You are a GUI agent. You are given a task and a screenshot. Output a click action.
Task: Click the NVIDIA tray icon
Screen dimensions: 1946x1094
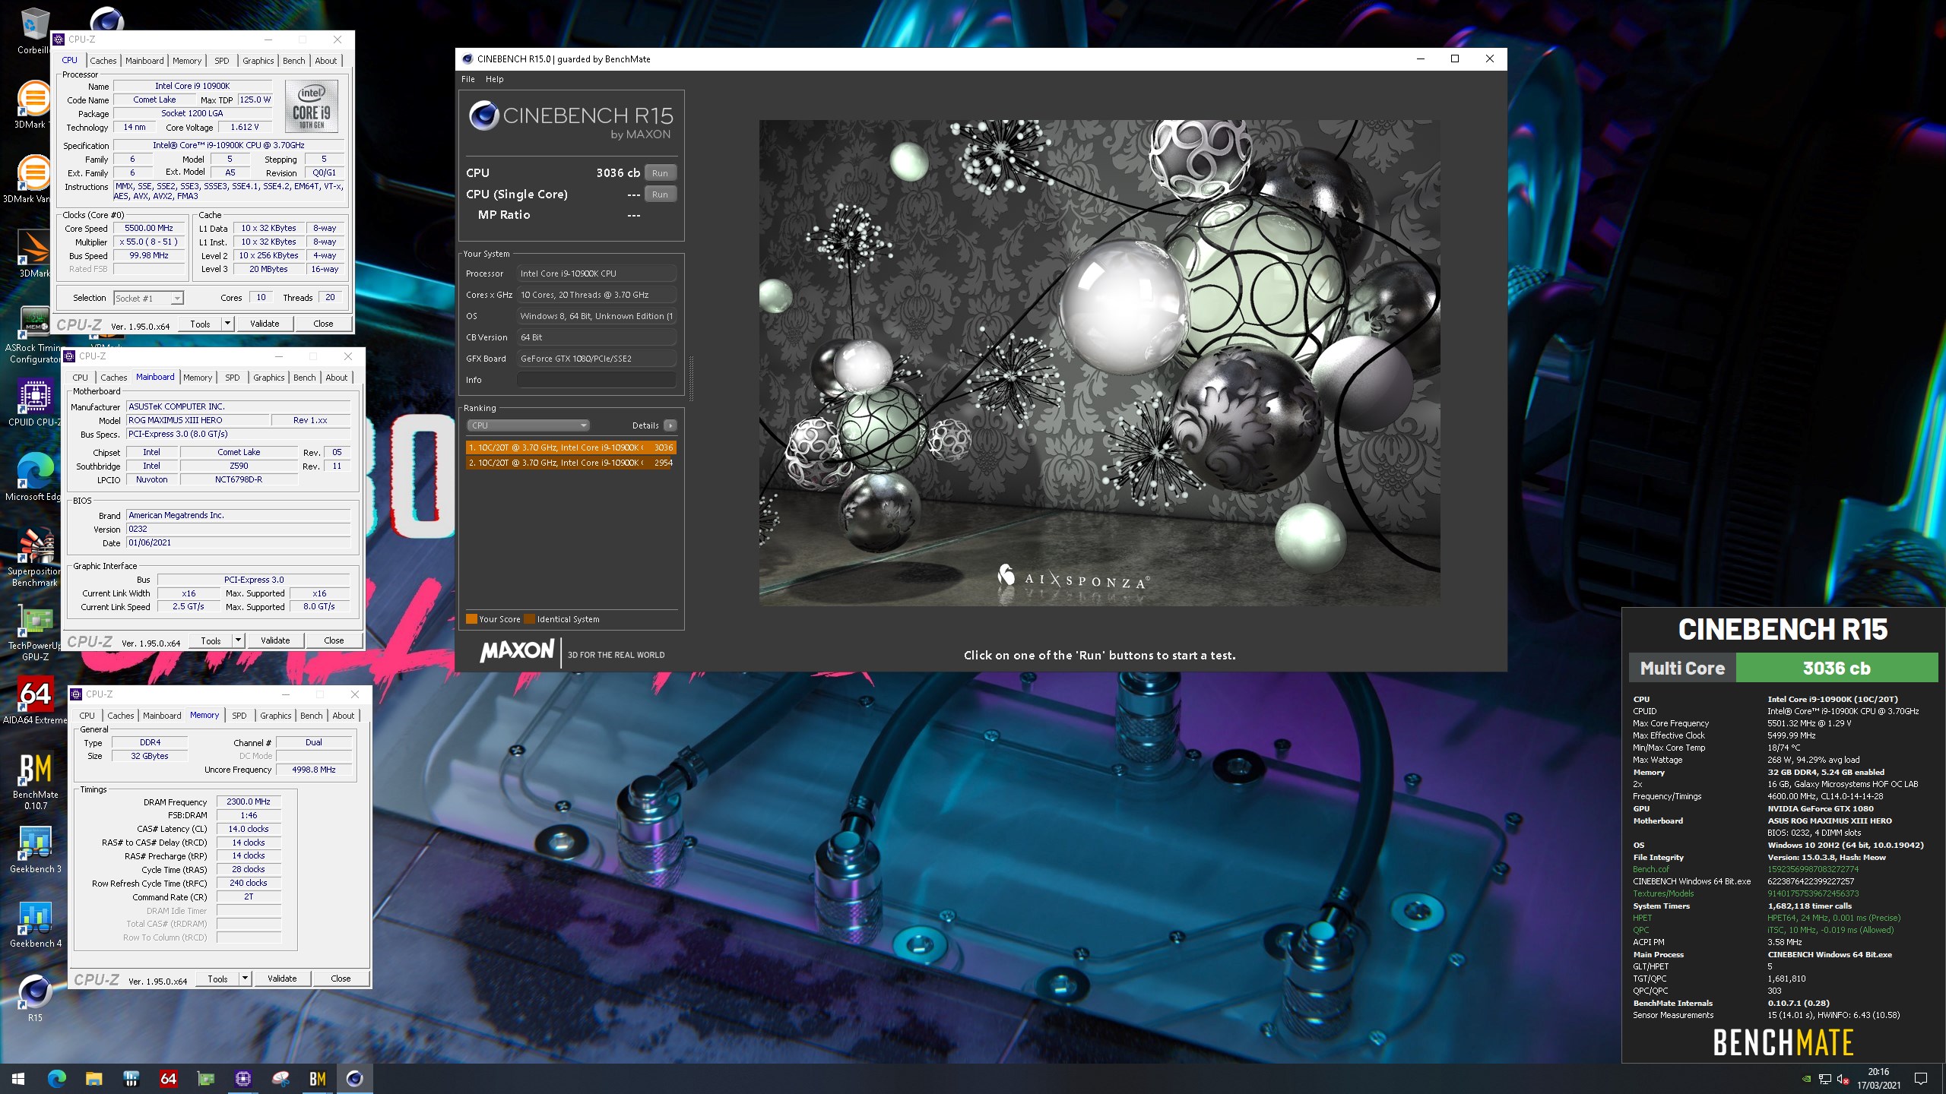coord(1807,1079)
